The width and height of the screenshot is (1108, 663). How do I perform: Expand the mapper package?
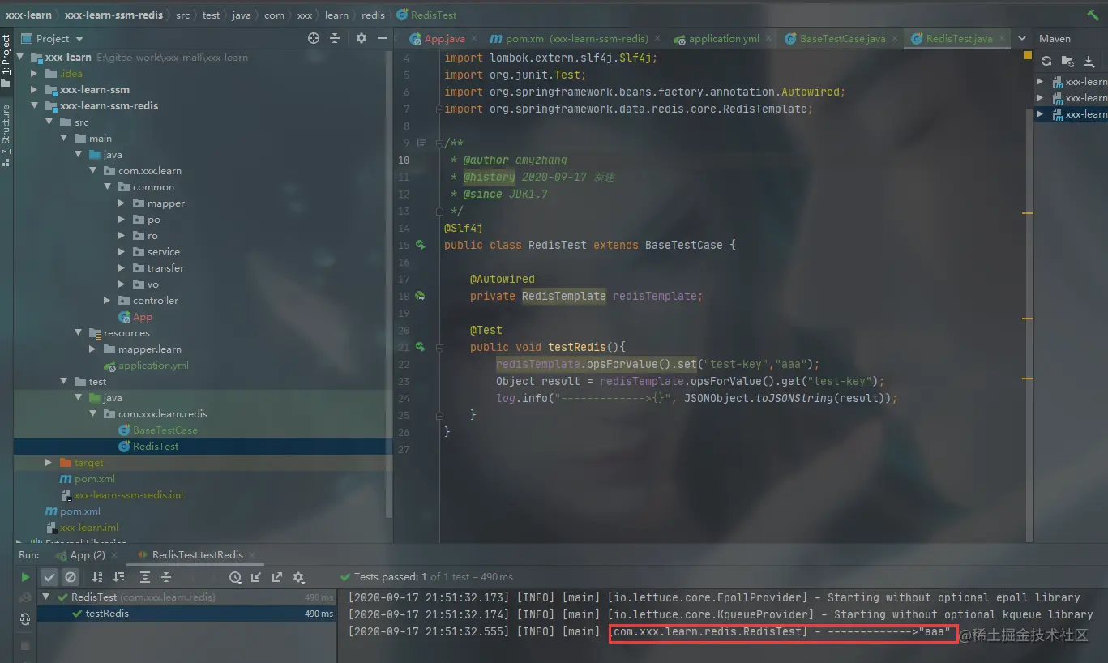(x=122, y=203)
